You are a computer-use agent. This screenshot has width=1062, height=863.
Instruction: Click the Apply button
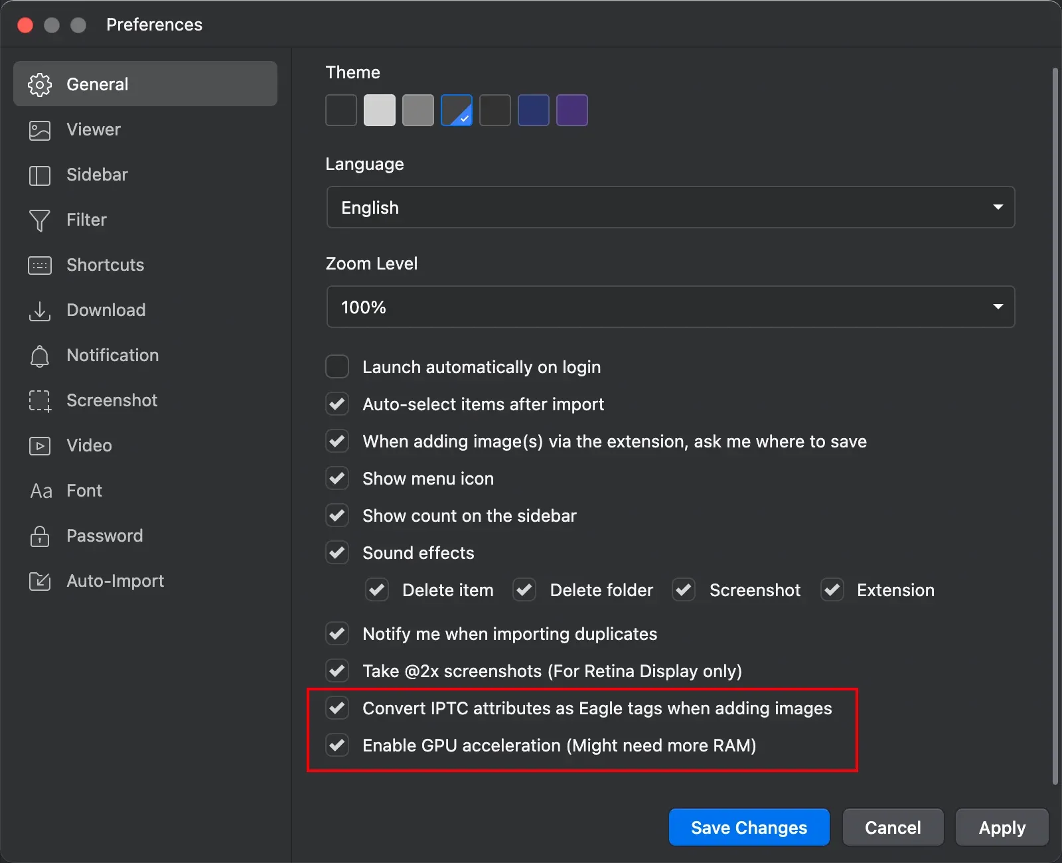click(x=1002, y=827)
